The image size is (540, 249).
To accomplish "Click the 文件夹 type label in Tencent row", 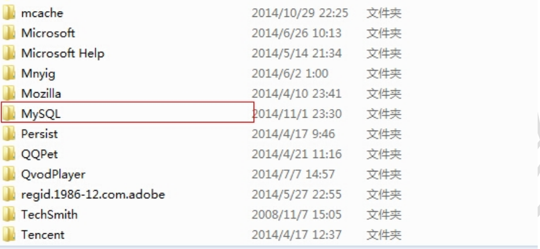I will coord(384,235).
